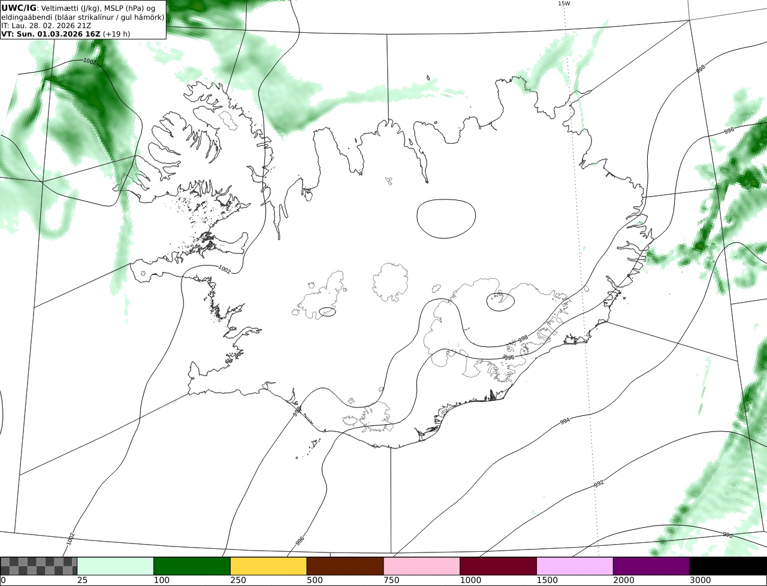Click the "990" isobar label

727,535
